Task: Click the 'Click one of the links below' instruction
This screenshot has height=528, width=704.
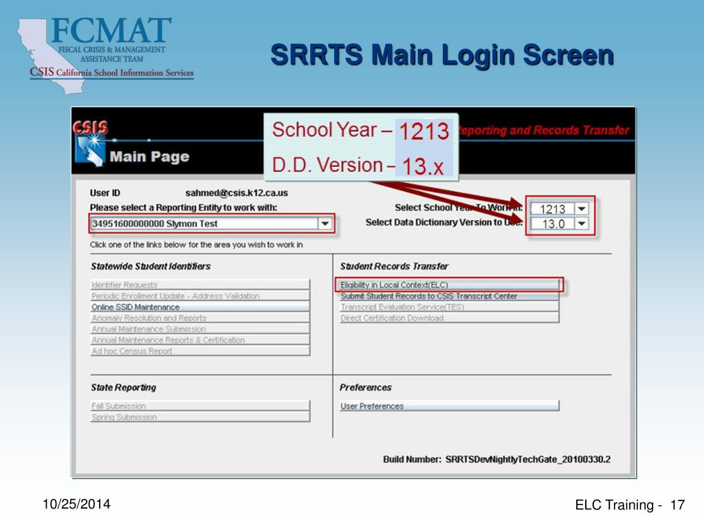Action: point(196,245)
